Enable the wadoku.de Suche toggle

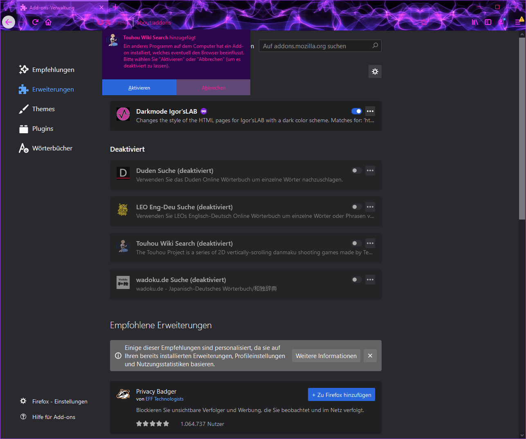click(357, 280)
